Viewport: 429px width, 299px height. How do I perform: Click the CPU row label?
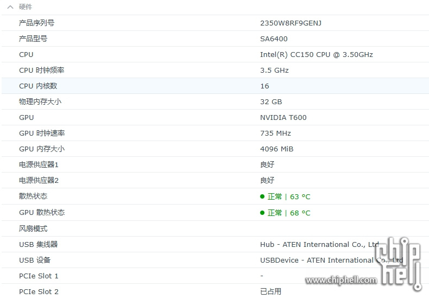26,55
